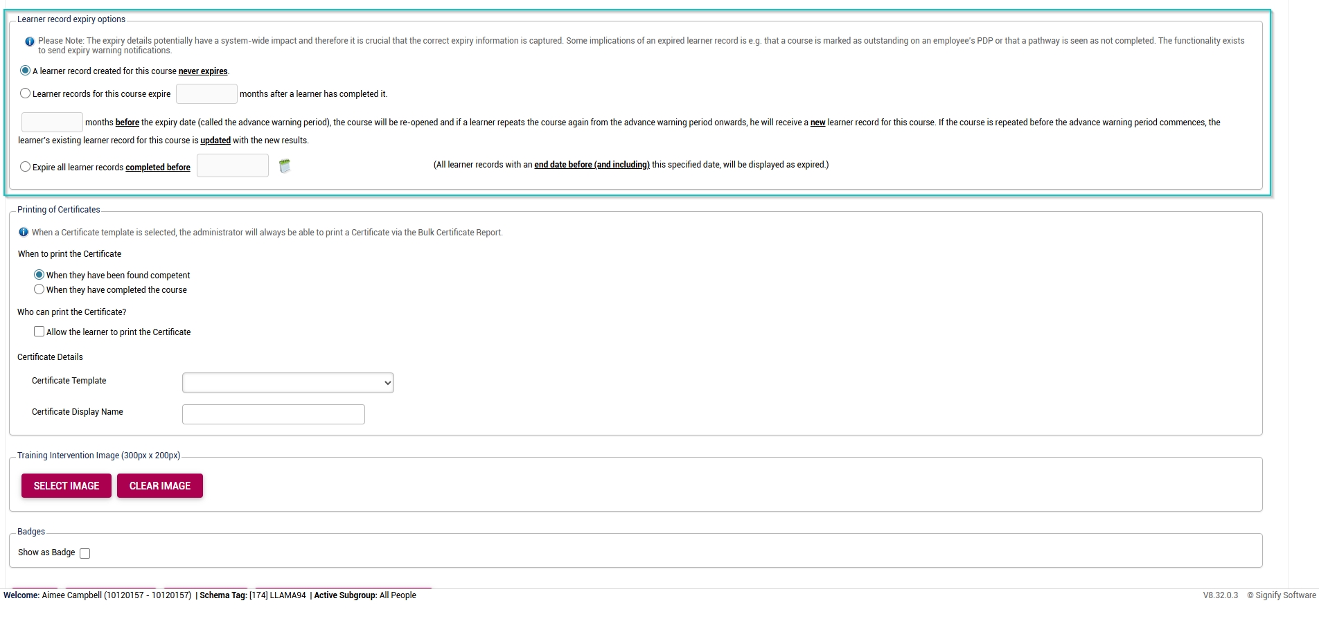The image size is (1319, 630).
Task: Select 'Learner records for this course expire' option
Action: 26,93
